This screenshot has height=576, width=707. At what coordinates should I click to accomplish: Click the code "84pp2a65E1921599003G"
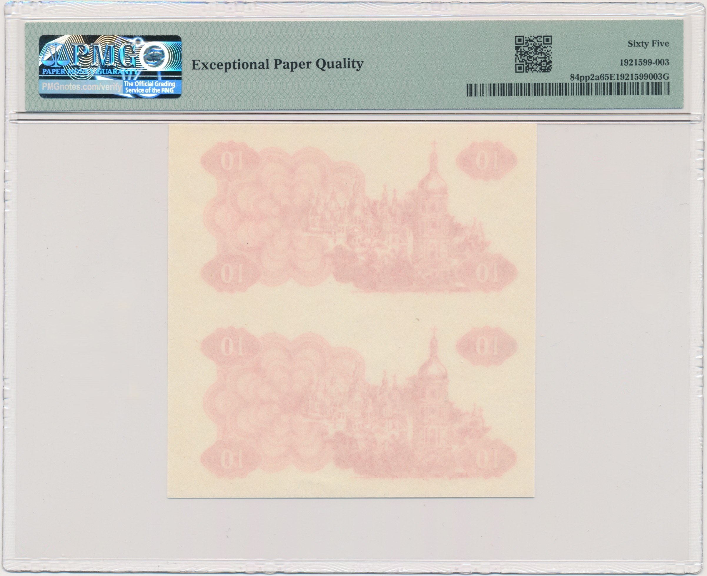coord(619,78)
